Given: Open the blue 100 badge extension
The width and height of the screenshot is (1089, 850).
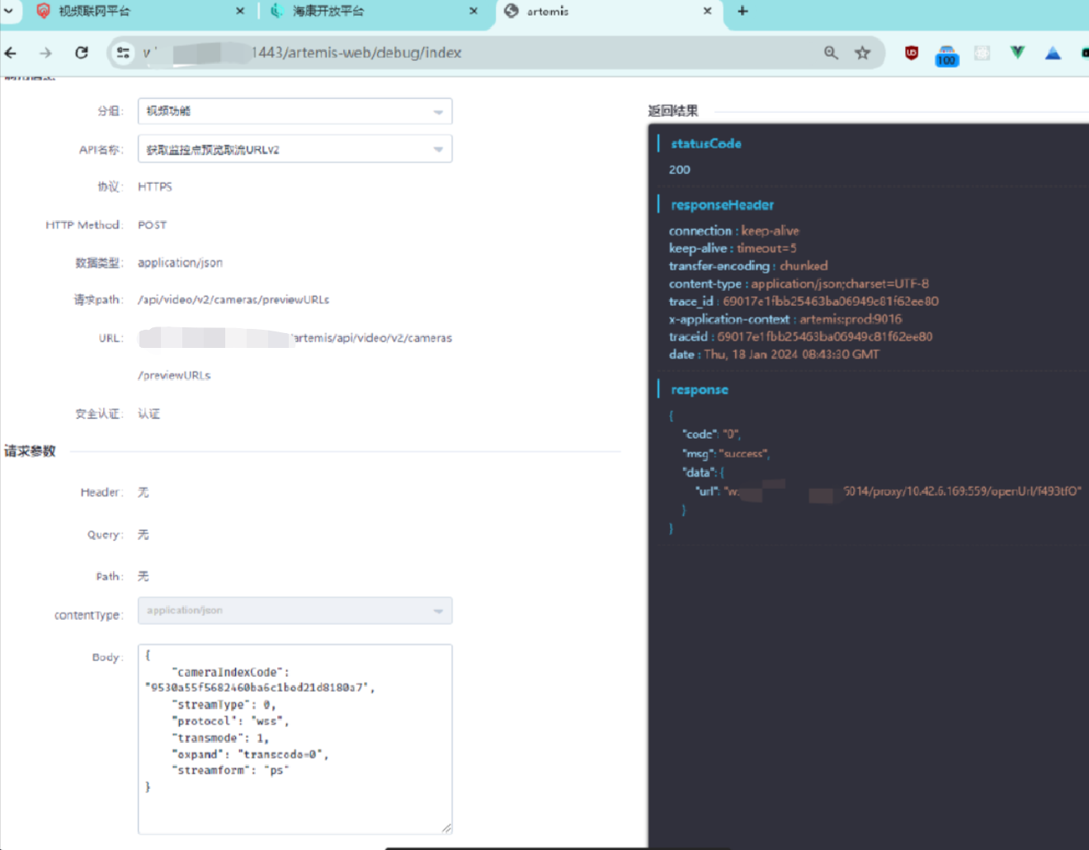Looking at the screenshot, I should point(946,56).
